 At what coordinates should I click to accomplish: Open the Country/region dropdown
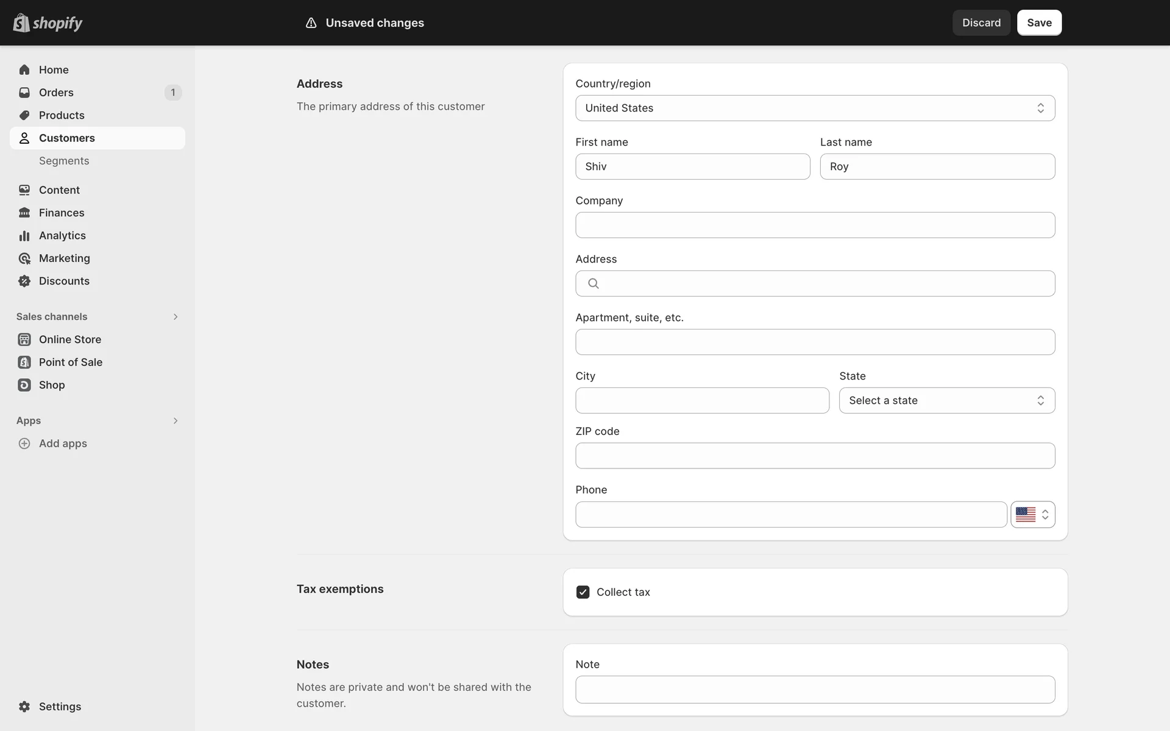[x=815, y=108]
